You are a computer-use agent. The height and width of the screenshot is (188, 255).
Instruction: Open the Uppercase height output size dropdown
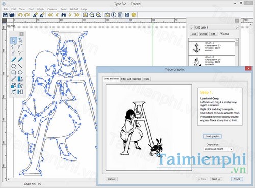pos(218,149)
